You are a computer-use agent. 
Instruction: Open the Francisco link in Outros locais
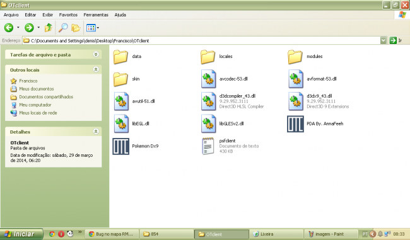(28, 81)
